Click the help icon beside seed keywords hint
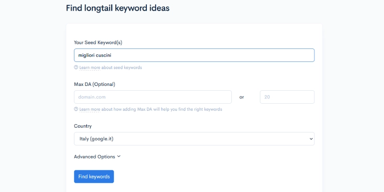 (76, 67)
